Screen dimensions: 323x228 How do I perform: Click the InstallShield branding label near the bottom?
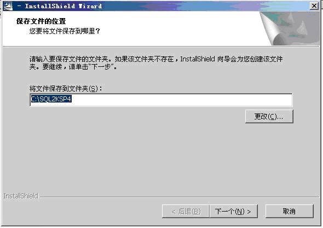[21, 196]
